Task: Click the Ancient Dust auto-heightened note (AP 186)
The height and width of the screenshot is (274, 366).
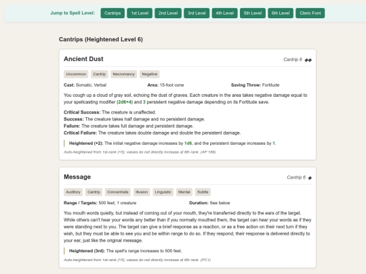Action: [x=140, y=152]
